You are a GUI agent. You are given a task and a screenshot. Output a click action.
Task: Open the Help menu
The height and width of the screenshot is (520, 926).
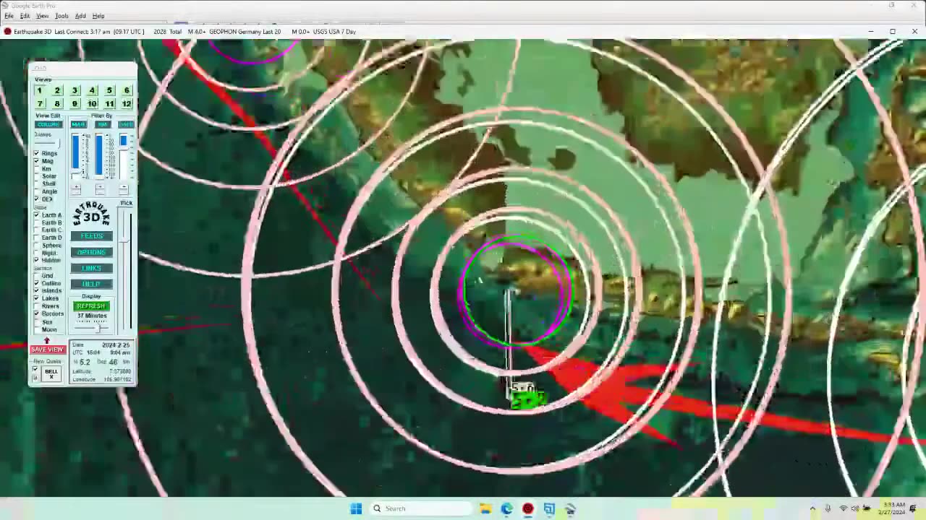(x=98, y=16)
